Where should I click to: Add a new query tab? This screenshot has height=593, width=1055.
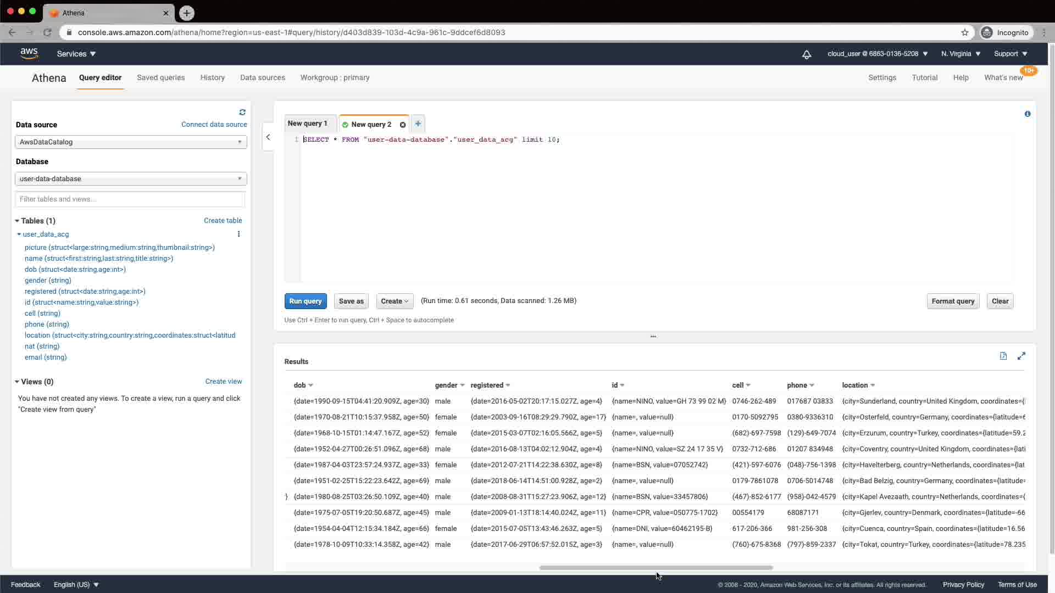tap(418, 124)
